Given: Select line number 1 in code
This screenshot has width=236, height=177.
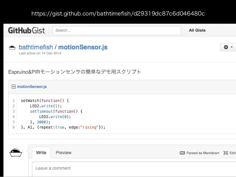Looking at the screenshot, I should click(x=13, y=100).
